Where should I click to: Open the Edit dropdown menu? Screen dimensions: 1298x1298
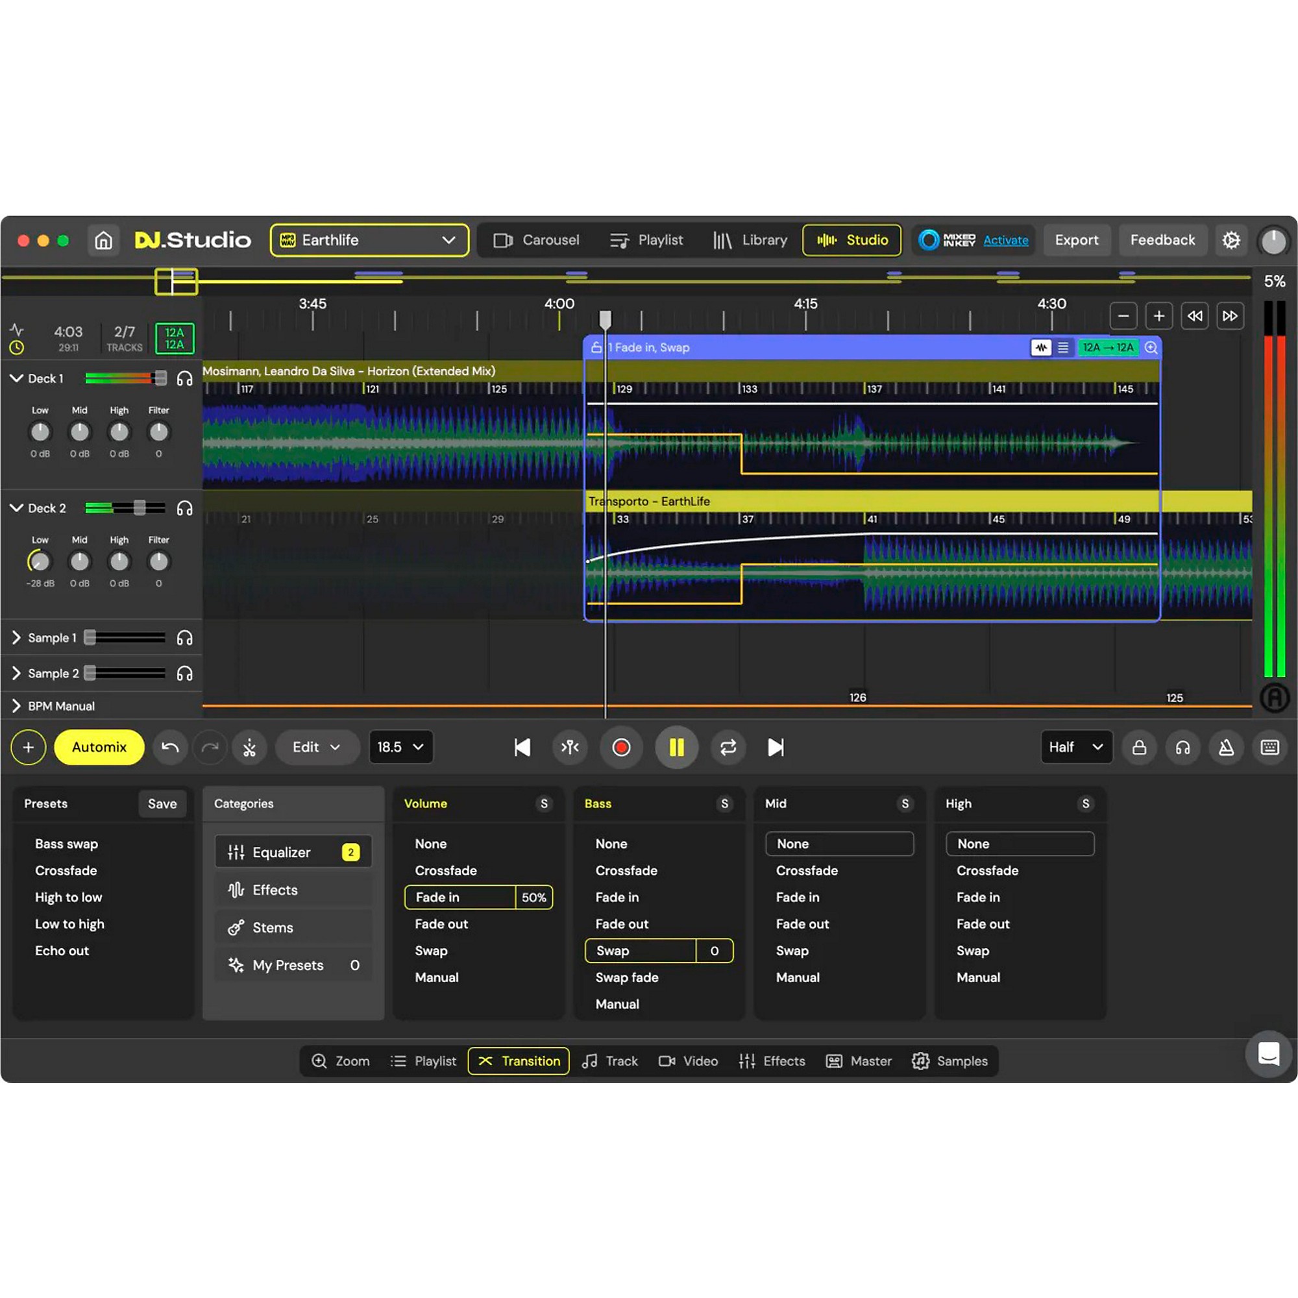317,747
